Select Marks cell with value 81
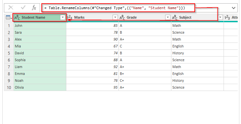The image size is (241, 124). point(92,74)
